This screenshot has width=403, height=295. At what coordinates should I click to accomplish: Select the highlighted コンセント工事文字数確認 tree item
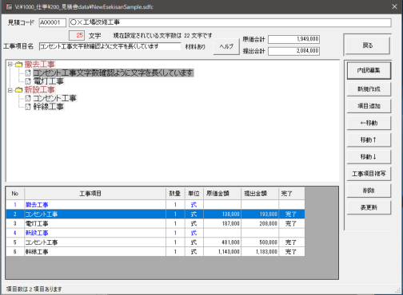[x=113, y=73]
